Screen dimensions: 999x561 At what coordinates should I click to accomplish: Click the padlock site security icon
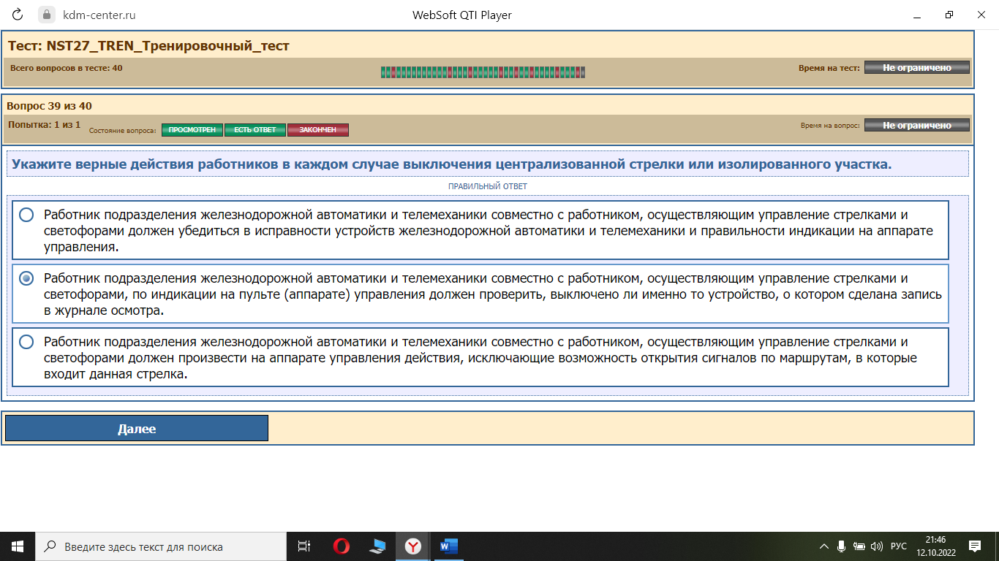(46, 15)
